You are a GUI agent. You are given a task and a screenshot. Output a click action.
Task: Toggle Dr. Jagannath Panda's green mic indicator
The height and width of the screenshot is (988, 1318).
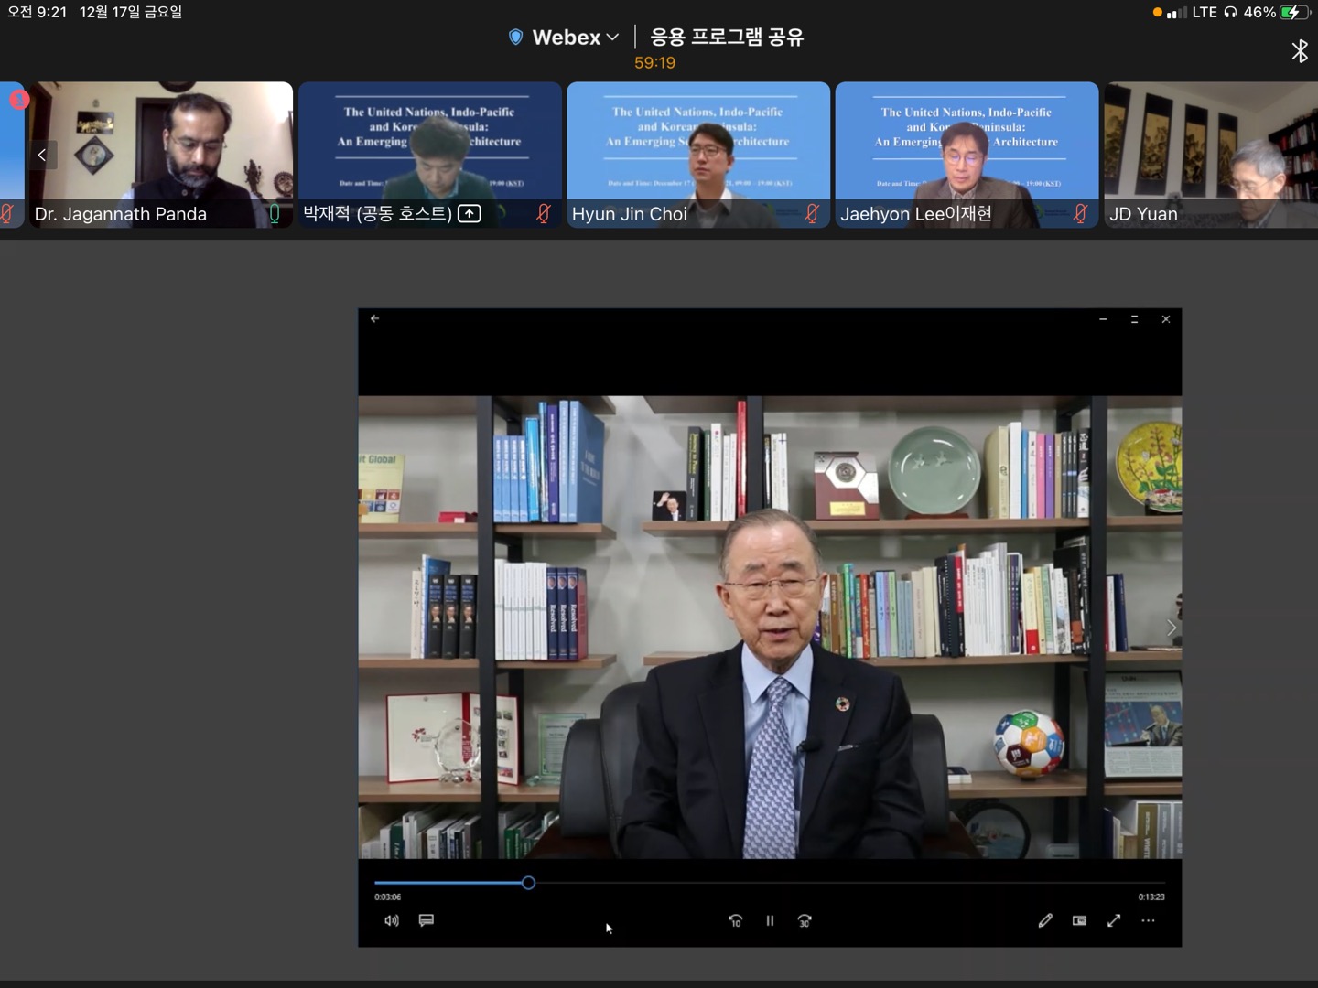[275, 213]
